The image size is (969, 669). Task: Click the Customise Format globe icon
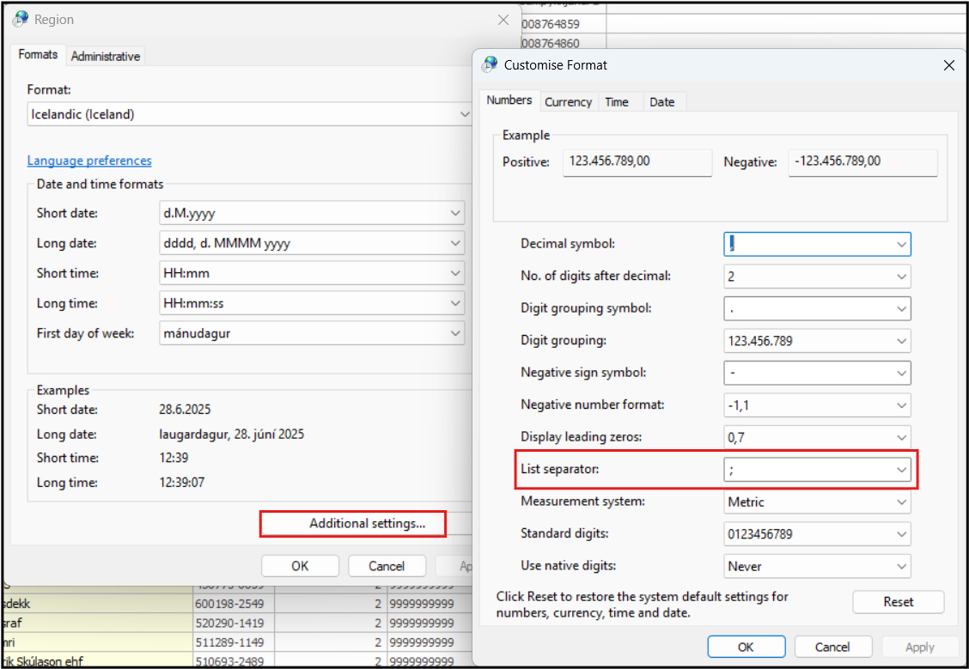click(490, 64)
